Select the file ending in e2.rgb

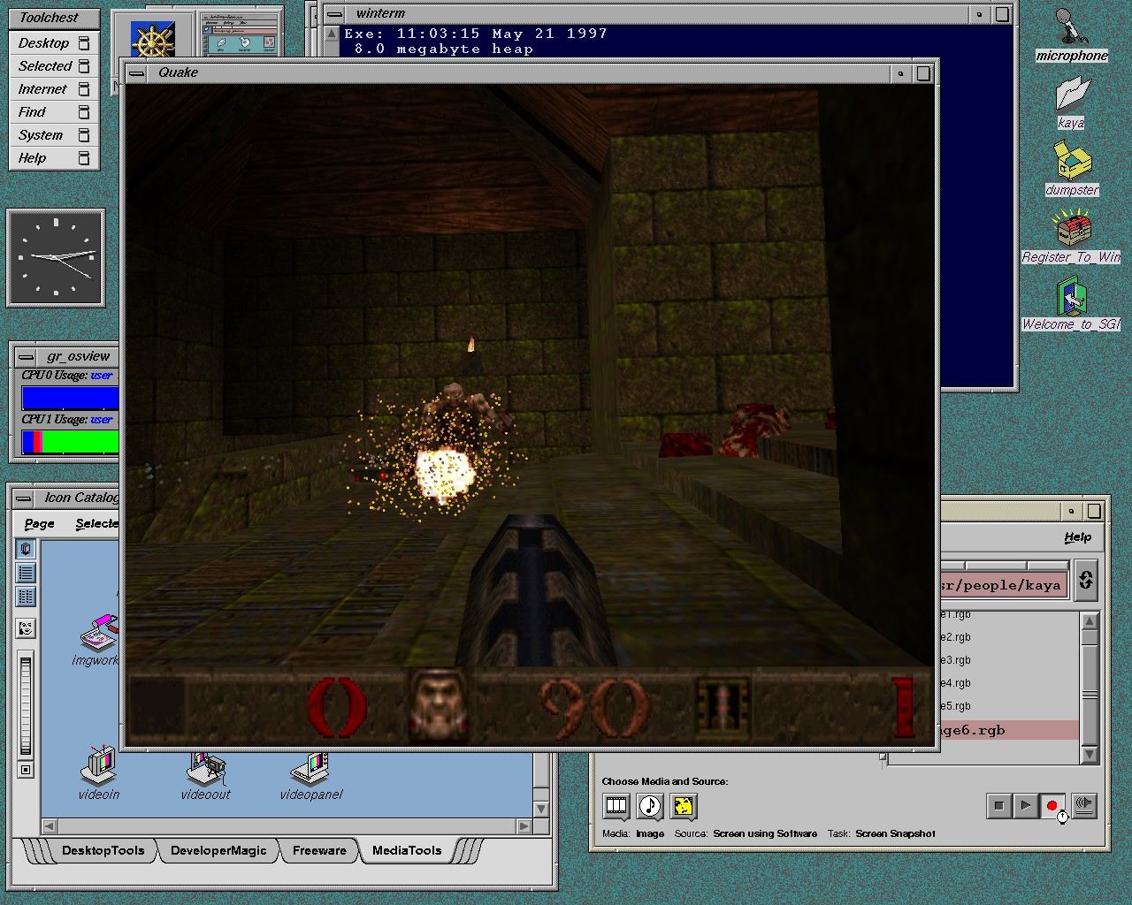click(x=955, y=637)
